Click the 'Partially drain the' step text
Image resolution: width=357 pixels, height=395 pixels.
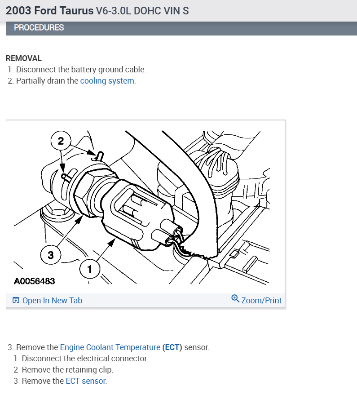[47, 81]
